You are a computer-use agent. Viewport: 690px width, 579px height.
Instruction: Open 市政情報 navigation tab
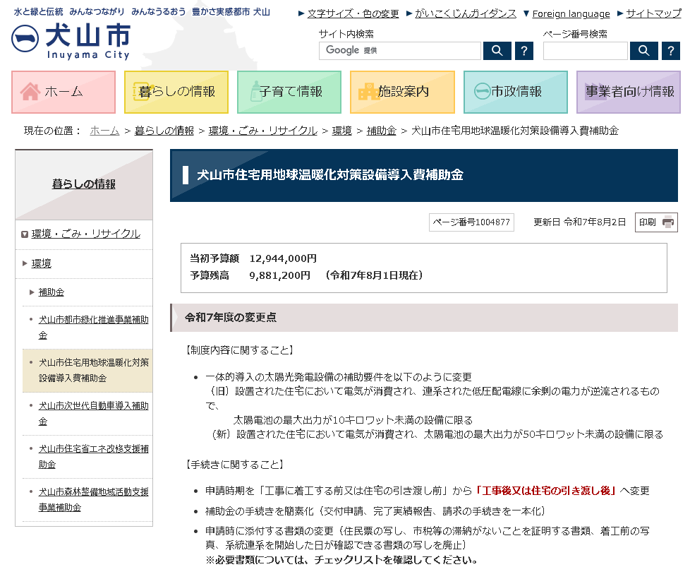pos(515,92)
